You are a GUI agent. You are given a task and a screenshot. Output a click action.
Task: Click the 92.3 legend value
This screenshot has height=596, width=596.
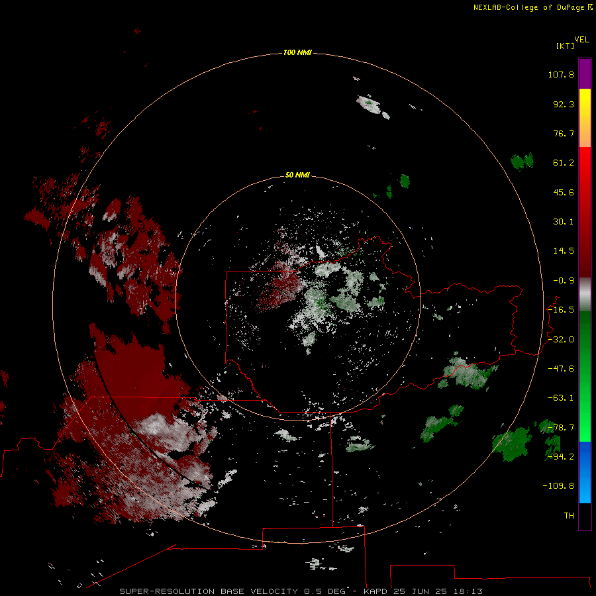(x=564, y=104)
